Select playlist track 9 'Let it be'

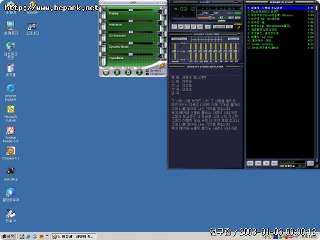(280, 37)
